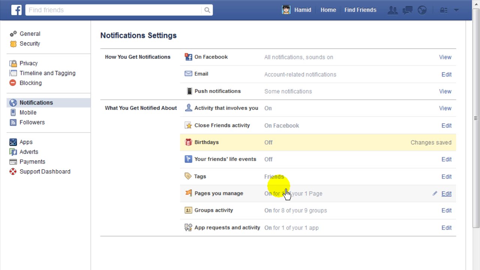Click the Privacy padlock icon in sidebar
This screenshot has width=480, height=270.
(13, 63)
